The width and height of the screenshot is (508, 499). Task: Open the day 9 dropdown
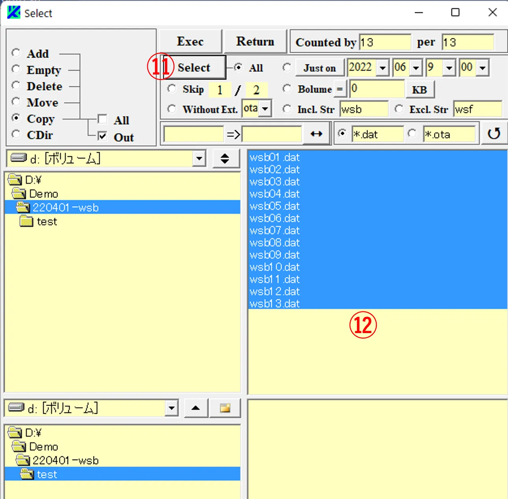pyautogui.click(x=449, y=68)
